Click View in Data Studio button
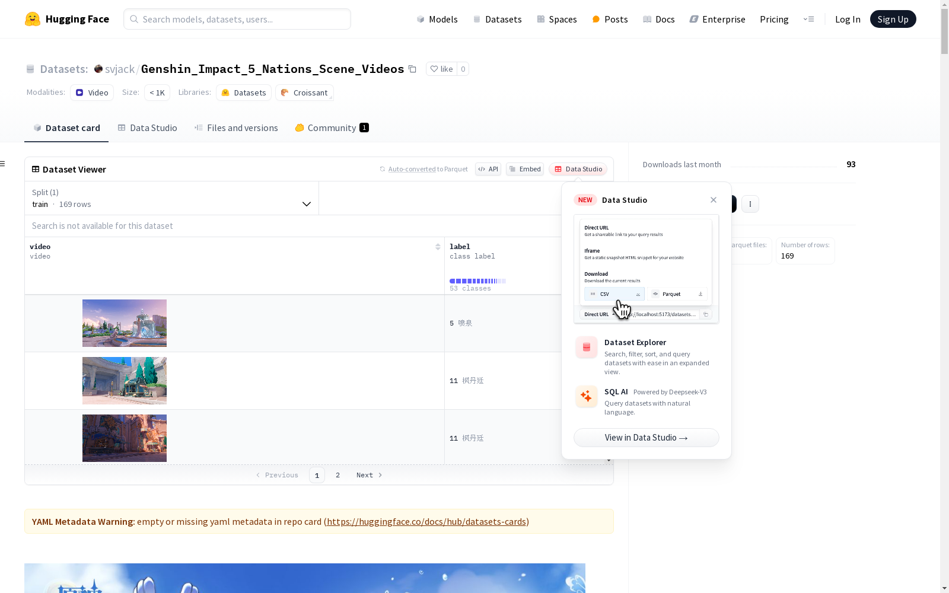This screenshot has height=593, width=949. pyautogui.click(x=647, y=438)
